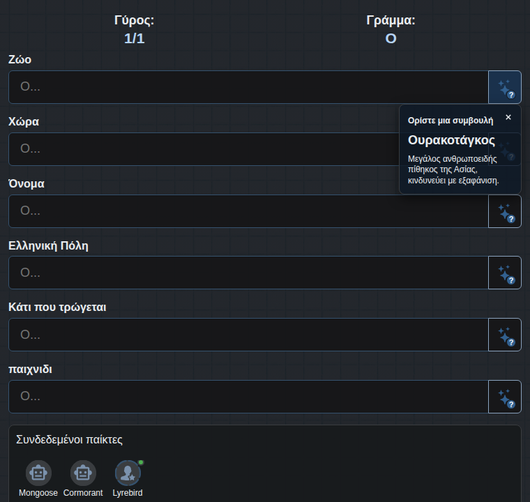Select the παιχνίδι answer field
530x502 pixels.
click(248, 397)
